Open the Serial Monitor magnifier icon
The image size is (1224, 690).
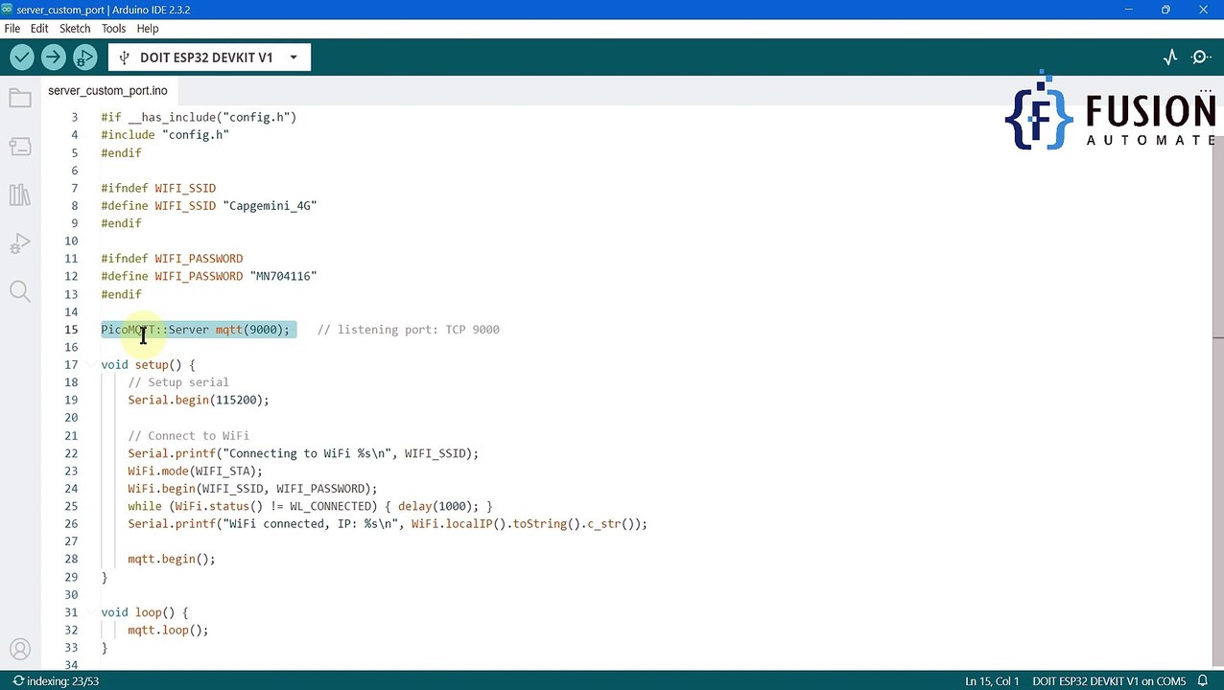point(1201,57)
